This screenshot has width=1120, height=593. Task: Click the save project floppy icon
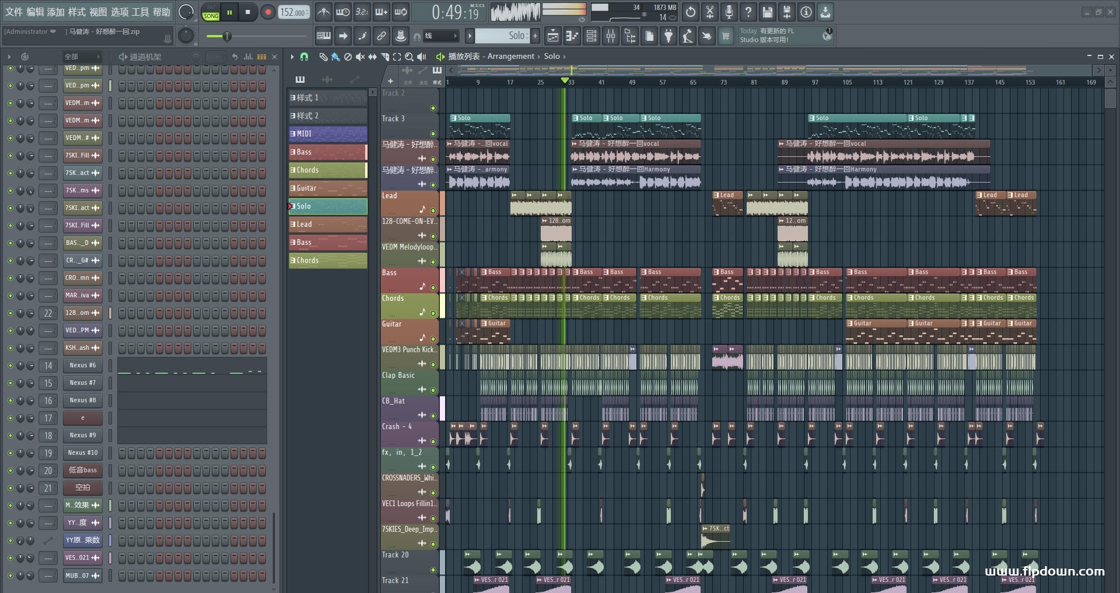coord(768,12)
